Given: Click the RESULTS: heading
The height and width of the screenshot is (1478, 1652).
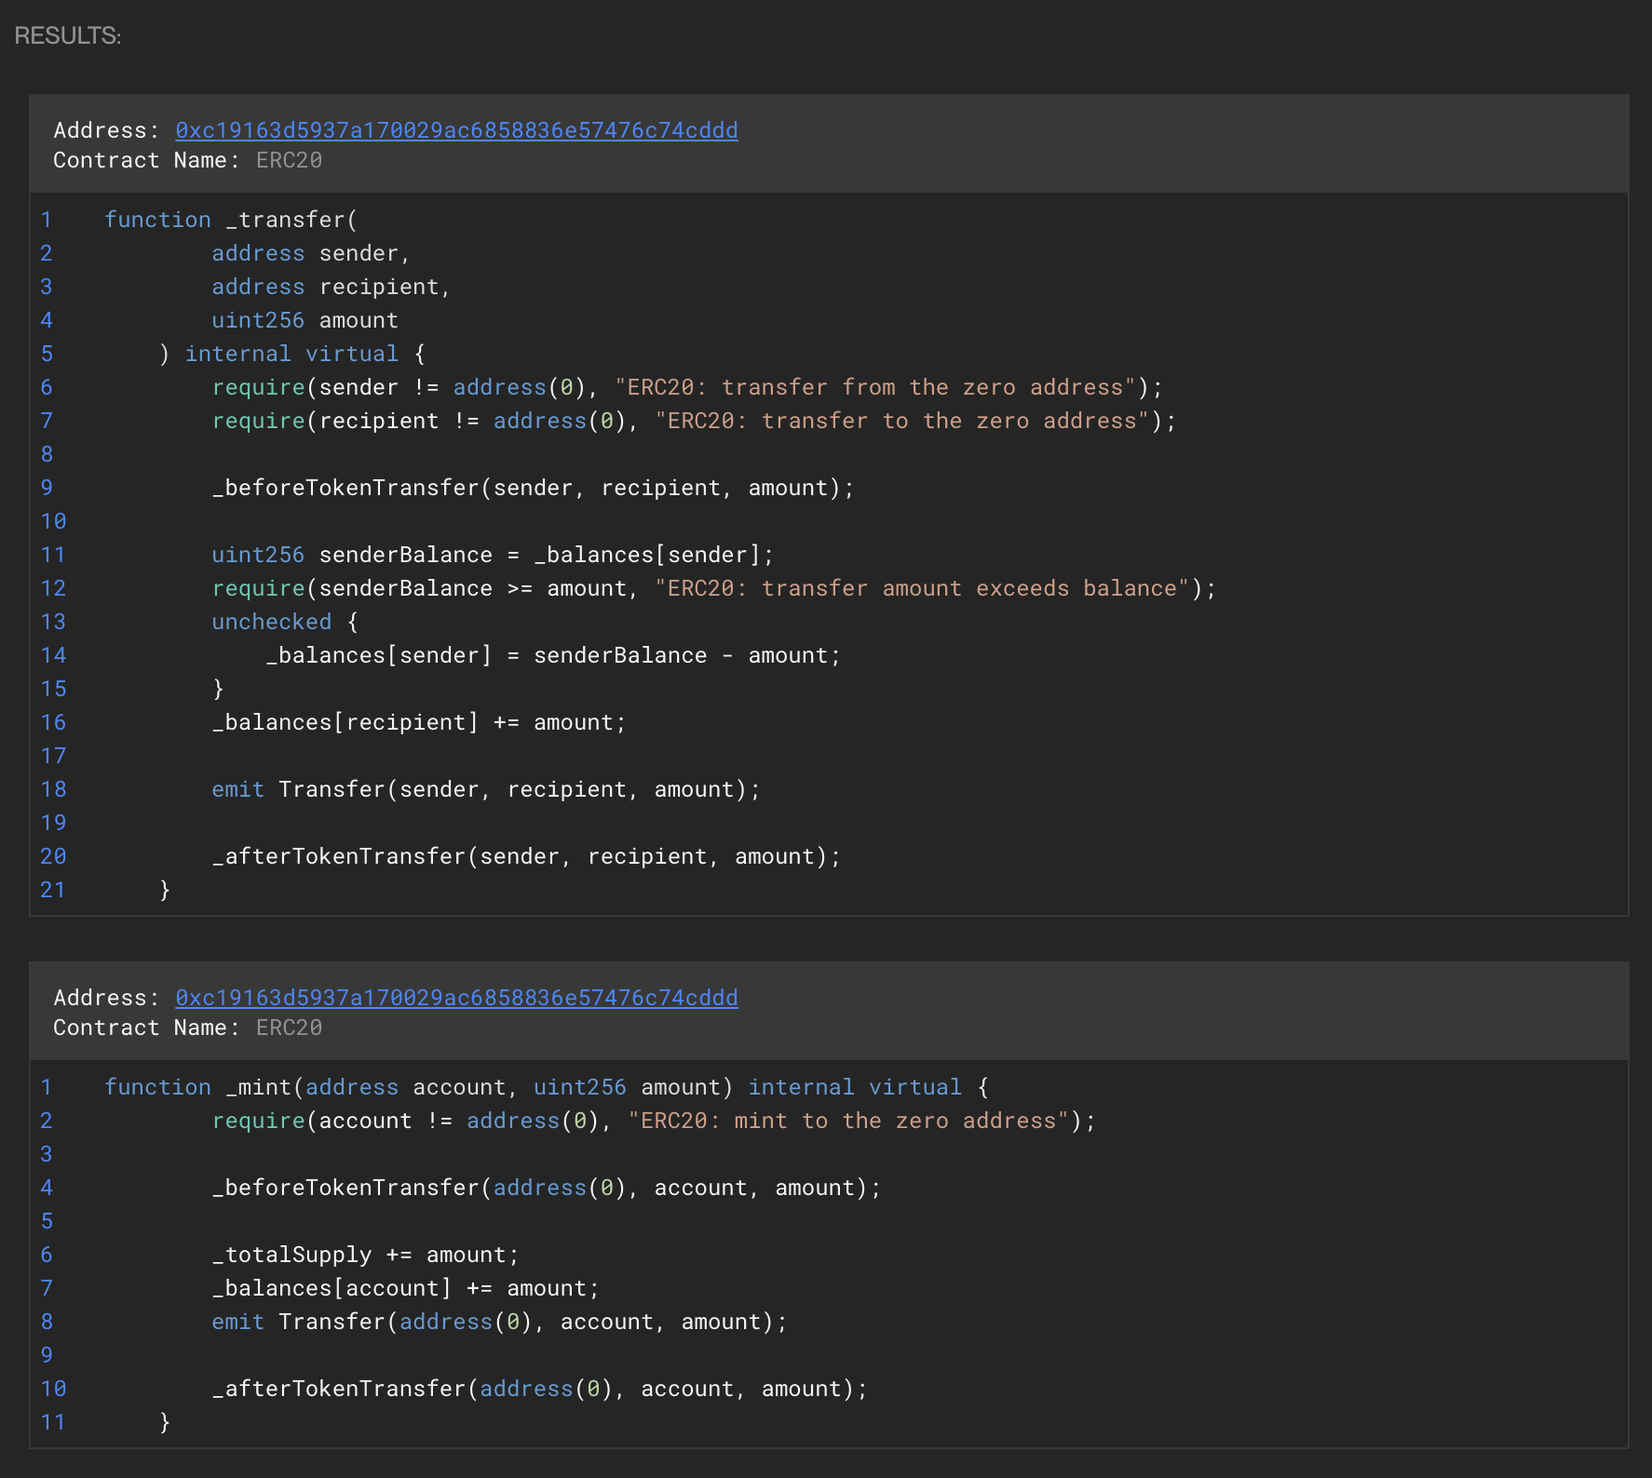Looking at the screenshot, I should 68,35.
